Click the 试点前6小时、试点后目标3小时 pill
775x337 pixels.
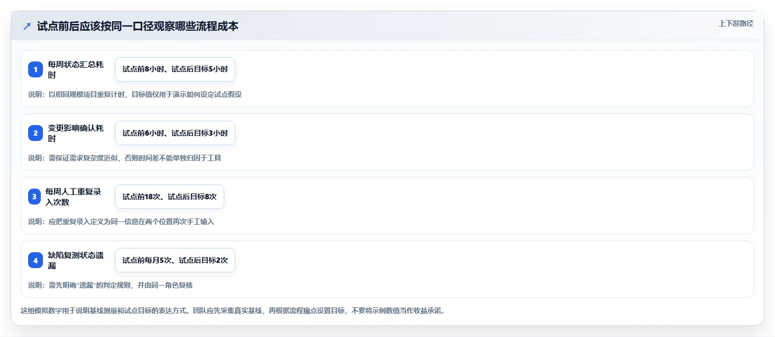(175, 133)
